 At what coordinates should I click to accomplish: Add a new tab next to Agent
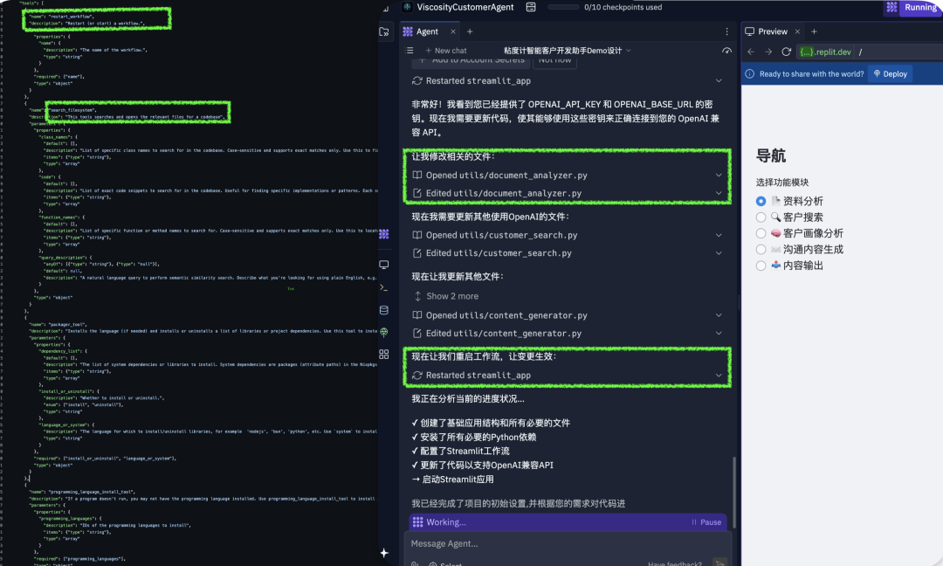(470, 31)
